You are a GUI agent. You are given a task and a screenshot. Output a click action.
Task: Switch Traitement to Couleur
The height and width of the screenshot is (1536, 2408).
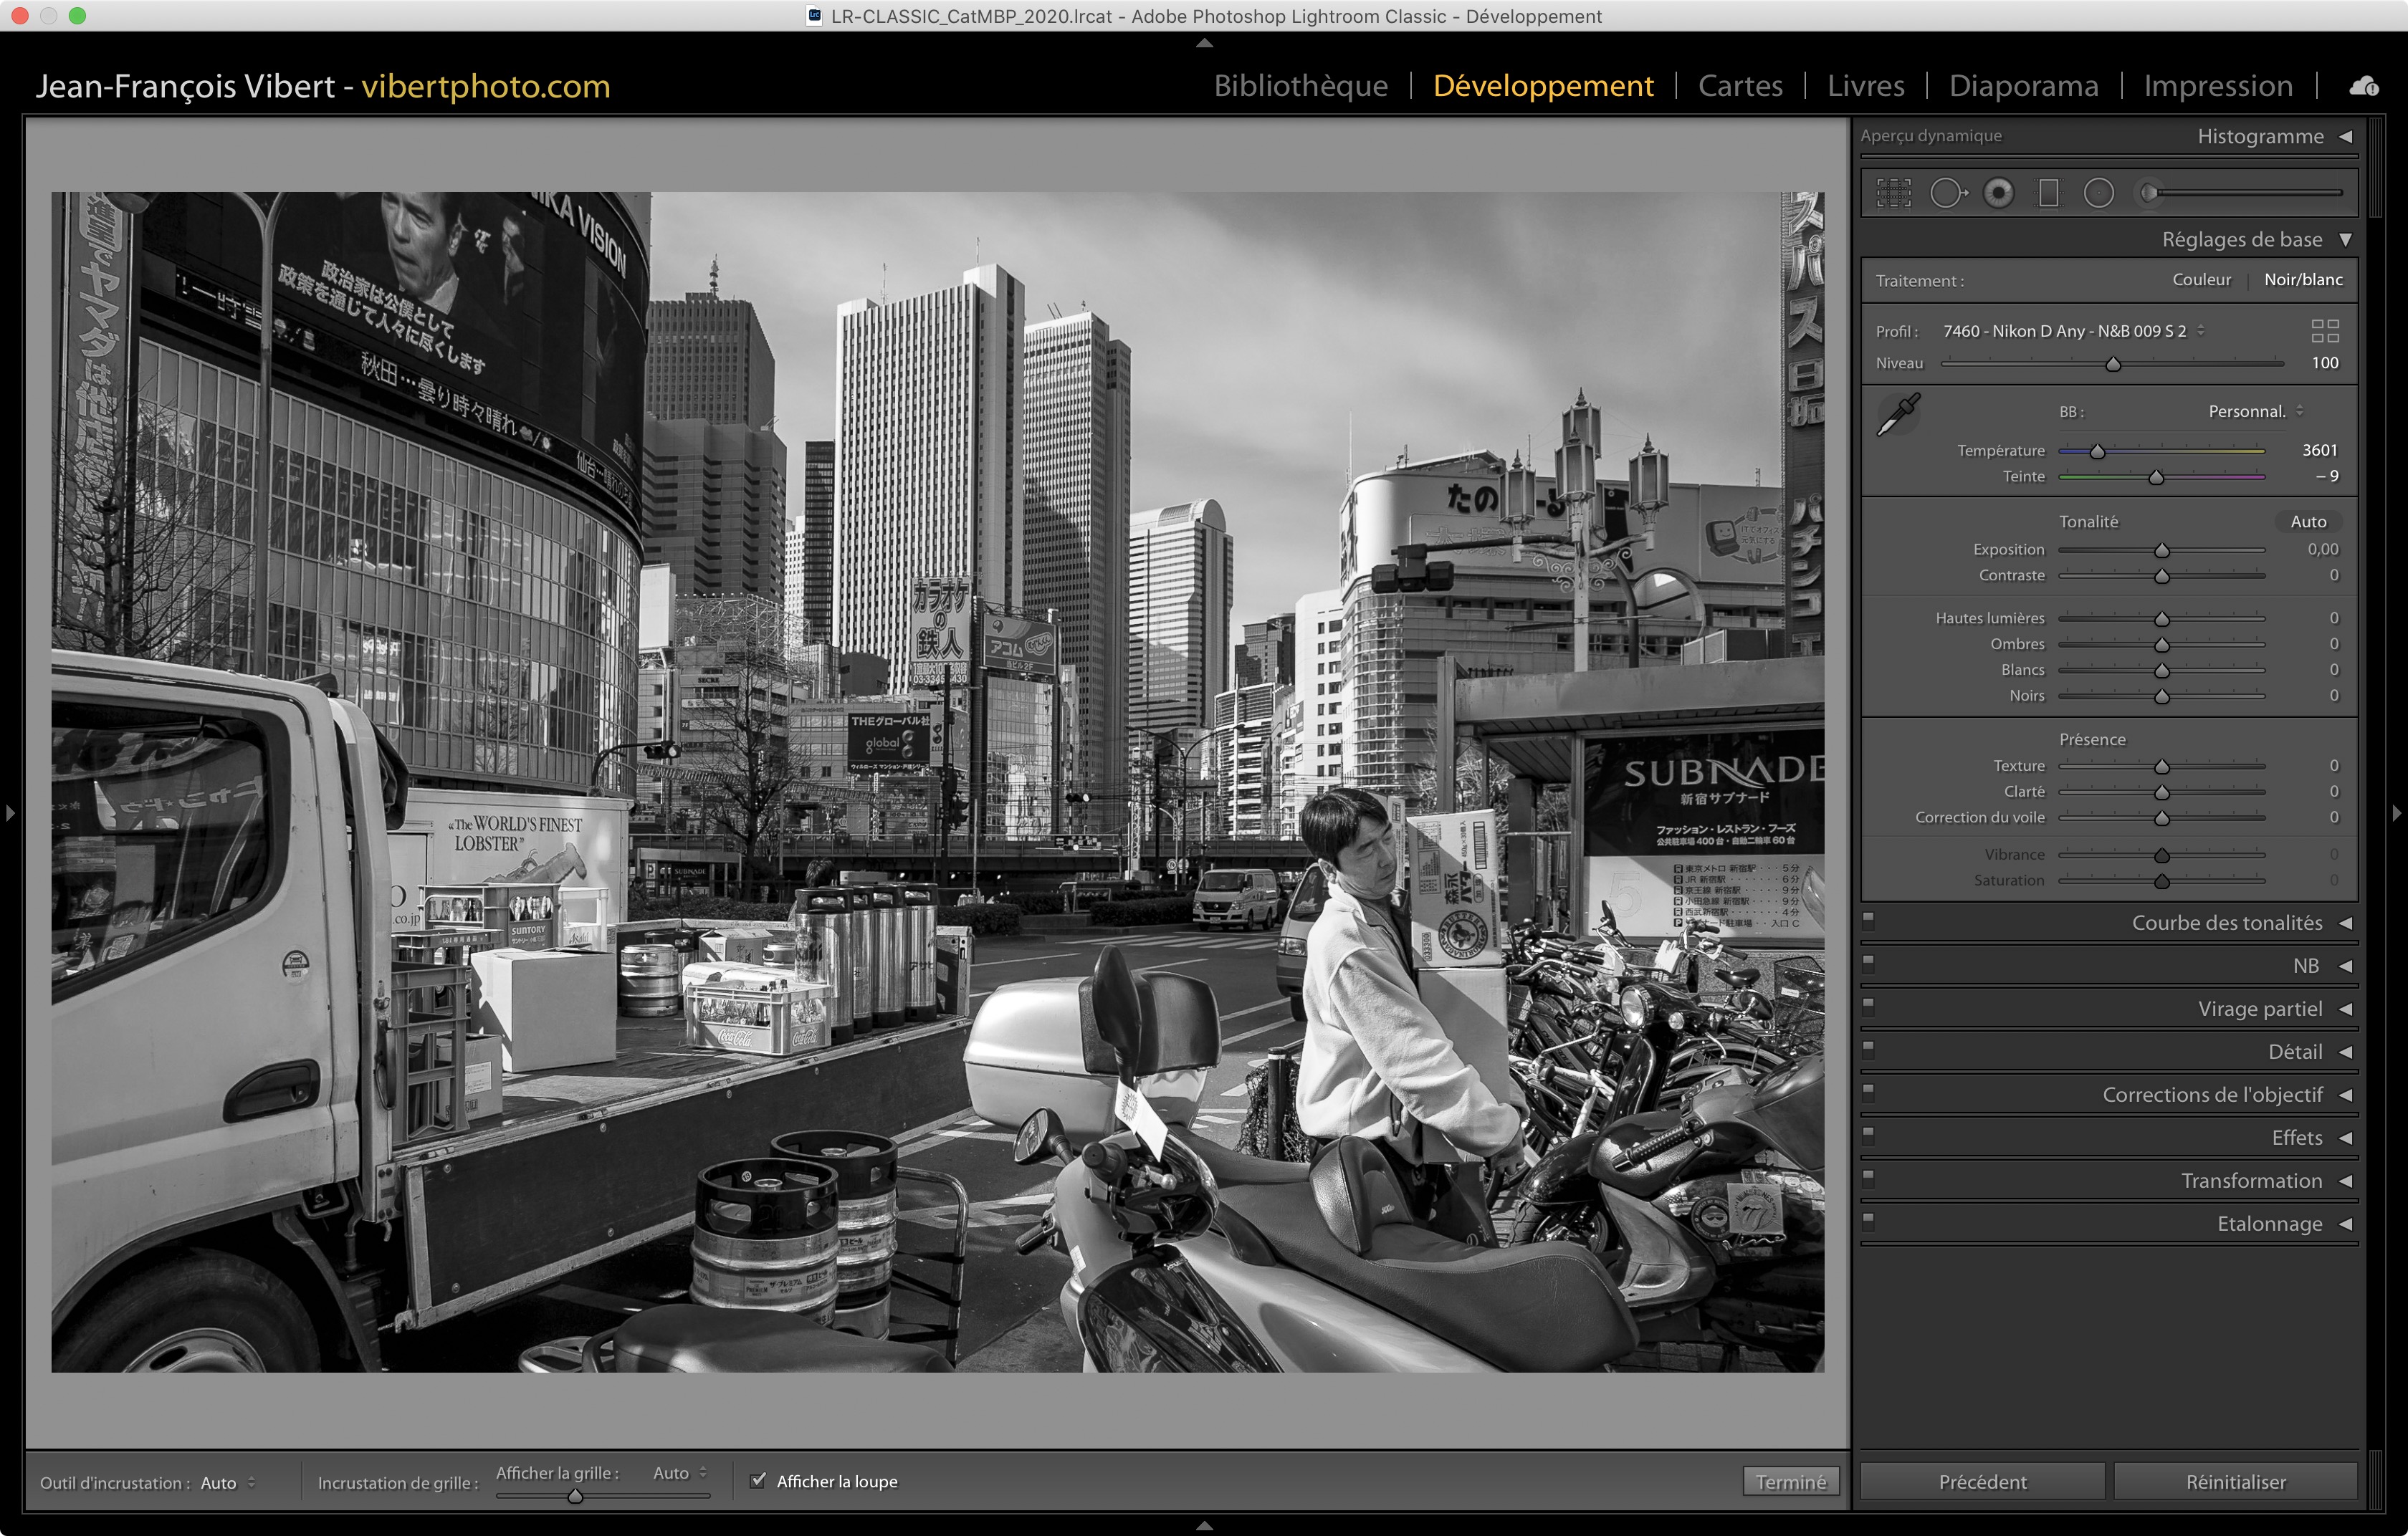click(x=2201, y=280)
